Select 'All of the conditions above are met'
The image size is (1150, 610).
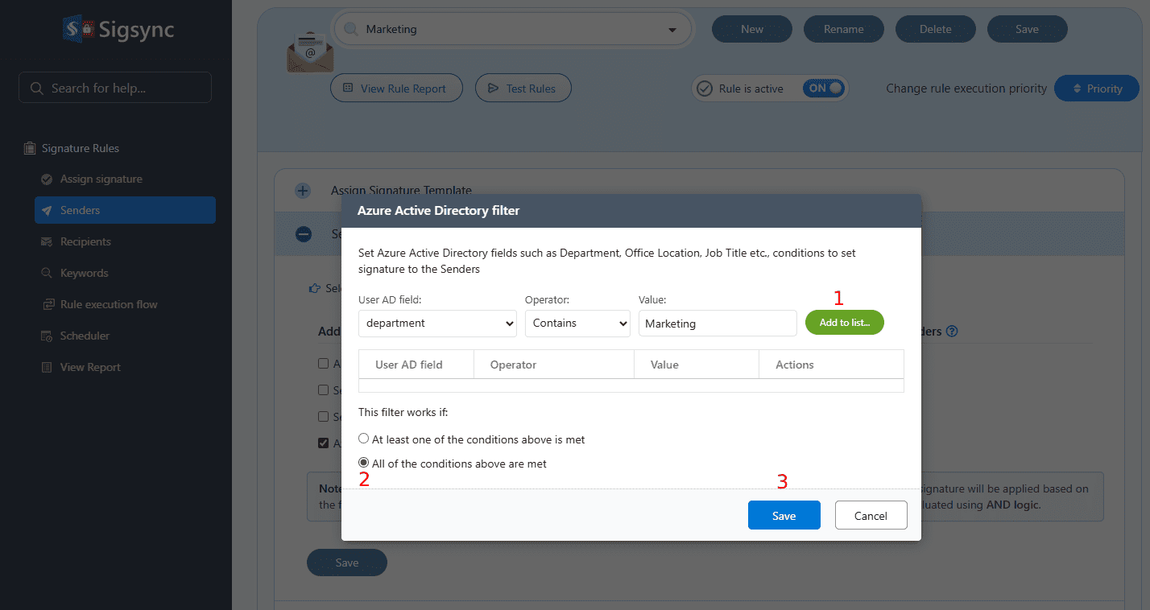[364, 463]
